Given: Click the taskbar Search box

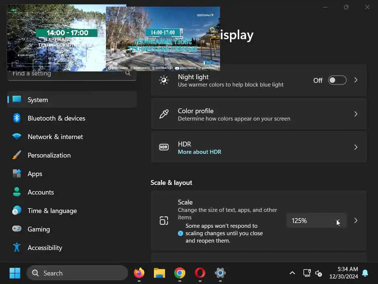Looking at the screenshot, I should [77, 273].
